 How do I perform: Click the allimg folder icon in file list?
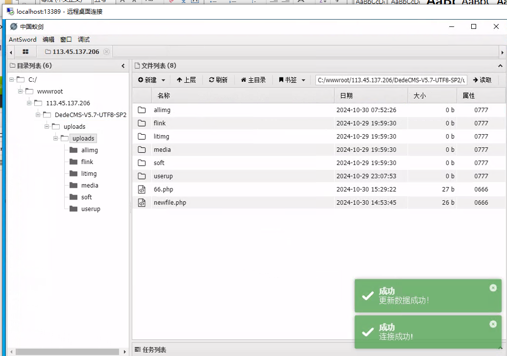pos(142,110)
